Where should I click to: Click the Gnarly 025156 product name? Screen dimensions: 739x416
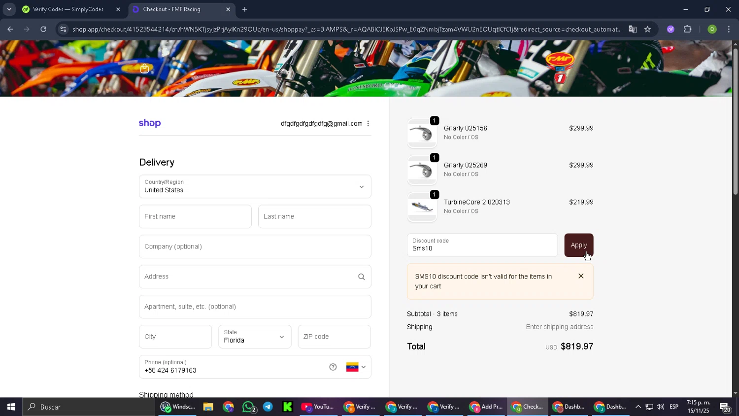[466, 128]
